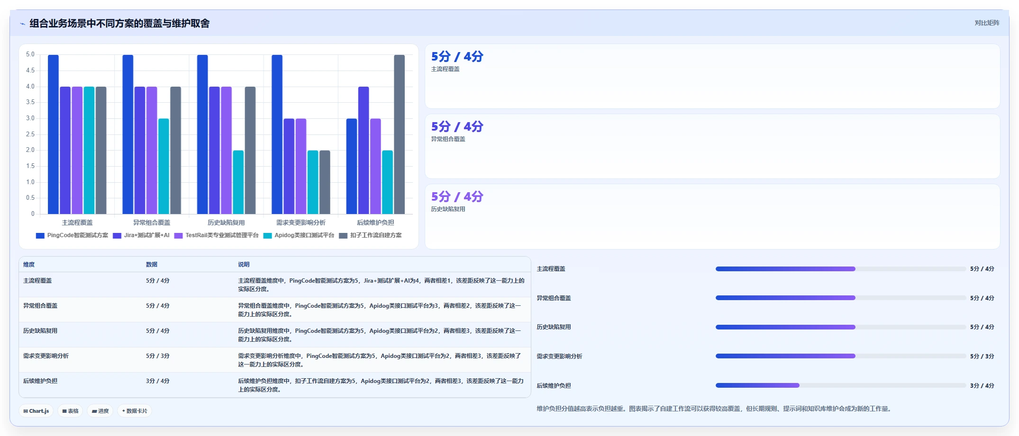The width and height of the screenshot is (1019, 436).
Task: Select the 需求变更影响分析 progress bar
Action: coord(840,356)
